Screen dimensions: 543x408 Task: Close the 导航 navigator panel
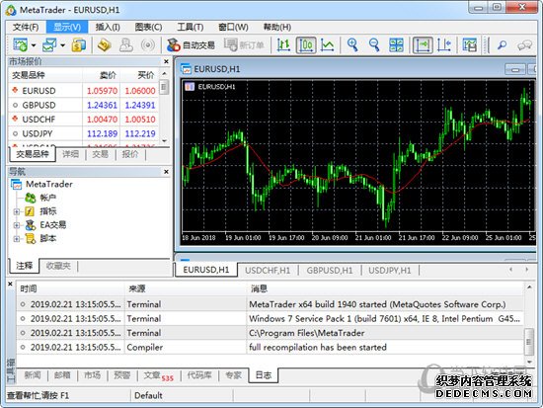pos(166,172)
